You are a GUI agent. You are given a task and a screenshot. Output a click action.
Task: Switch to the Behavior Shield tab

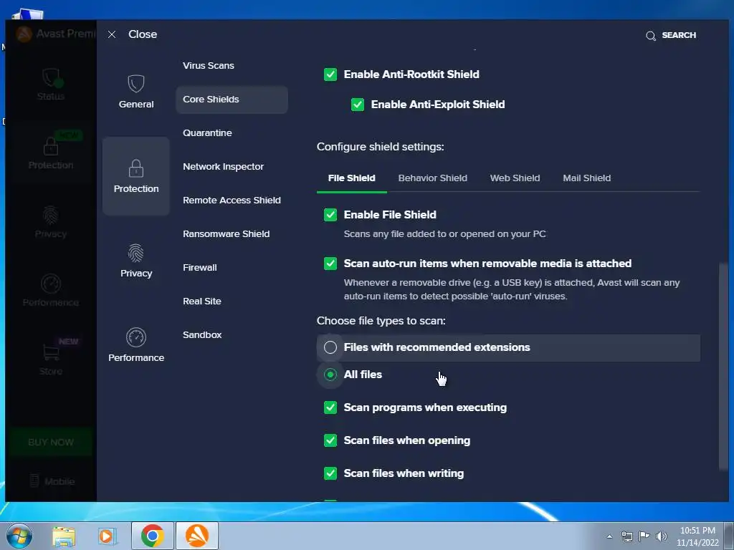pos(432,178)
